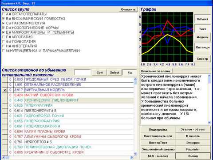Click the Модель graph button
Image resolution: width=213 pixels, height=160 pixels.
[202, 37]
